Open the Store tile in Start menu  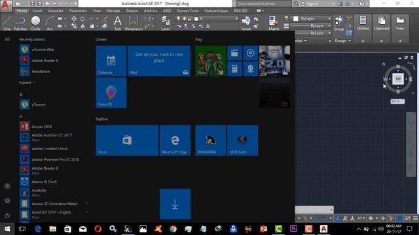coord(127,140)
